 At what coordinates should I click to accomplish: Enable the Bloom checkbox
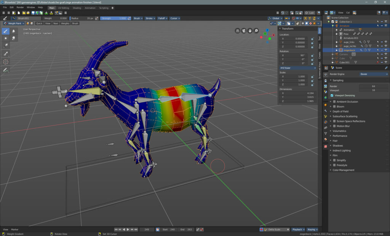[x=334, y=106]
